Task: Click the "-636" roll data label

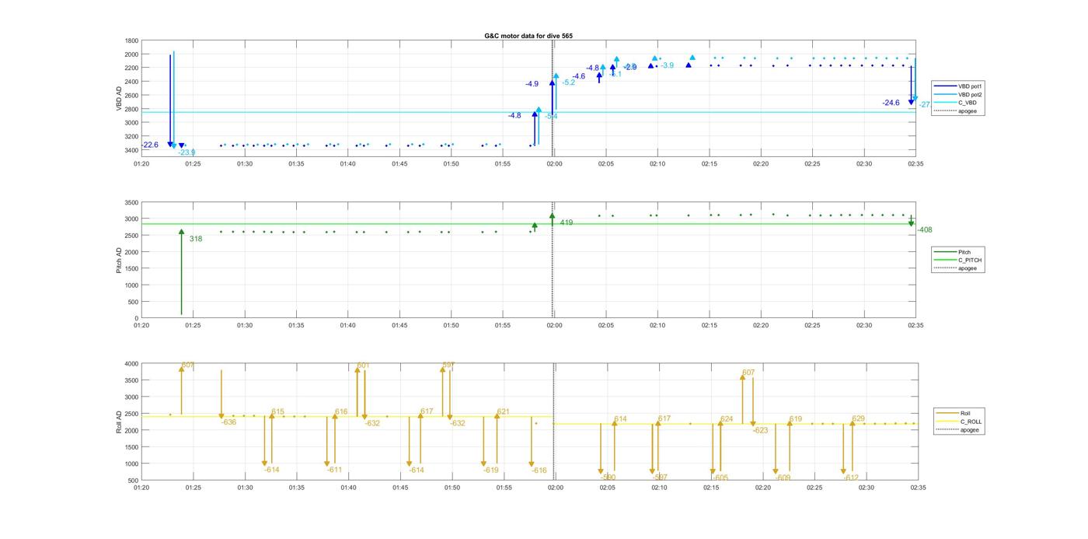Action: tap(228, 422)
